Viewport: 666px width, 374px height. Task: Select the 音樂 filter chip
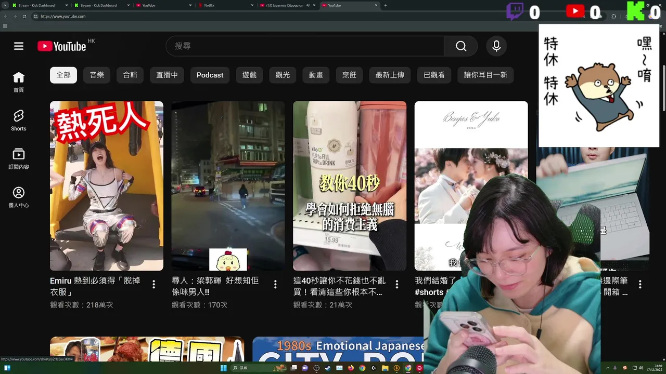tap(97, 75)
